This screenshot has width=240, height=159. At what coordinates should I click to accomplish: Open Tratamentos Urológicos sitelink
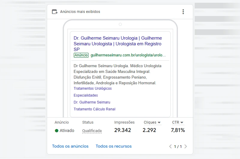[92, 88]
